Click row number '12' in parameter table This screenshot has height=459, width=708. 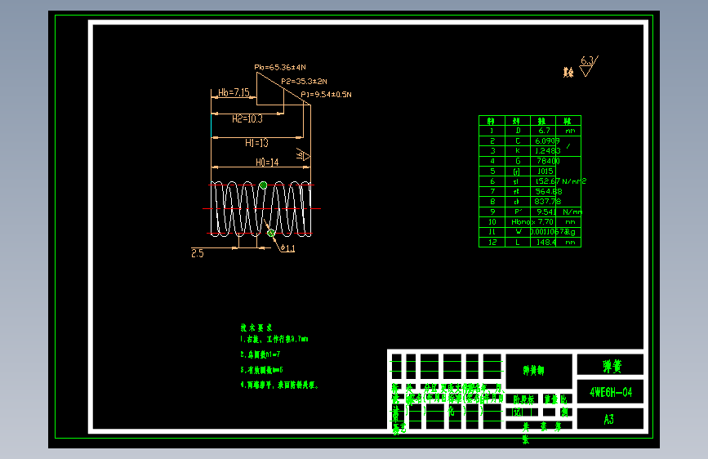[x=492, y=242]
